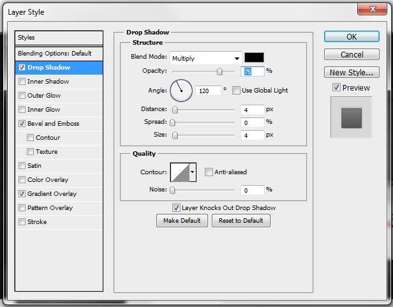Screen dimensions: 393x307
Task: Select Blending Options: Default
Action: point(59,54)
